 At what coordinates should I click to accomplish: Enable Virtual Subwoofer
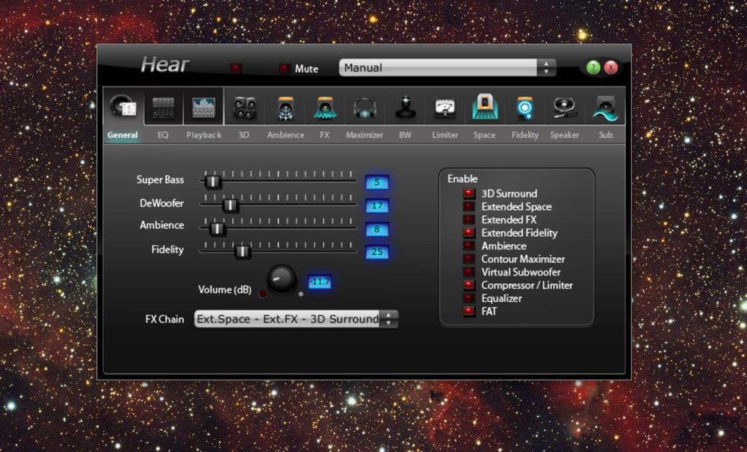pyautogui.click(x=469, y=272)
